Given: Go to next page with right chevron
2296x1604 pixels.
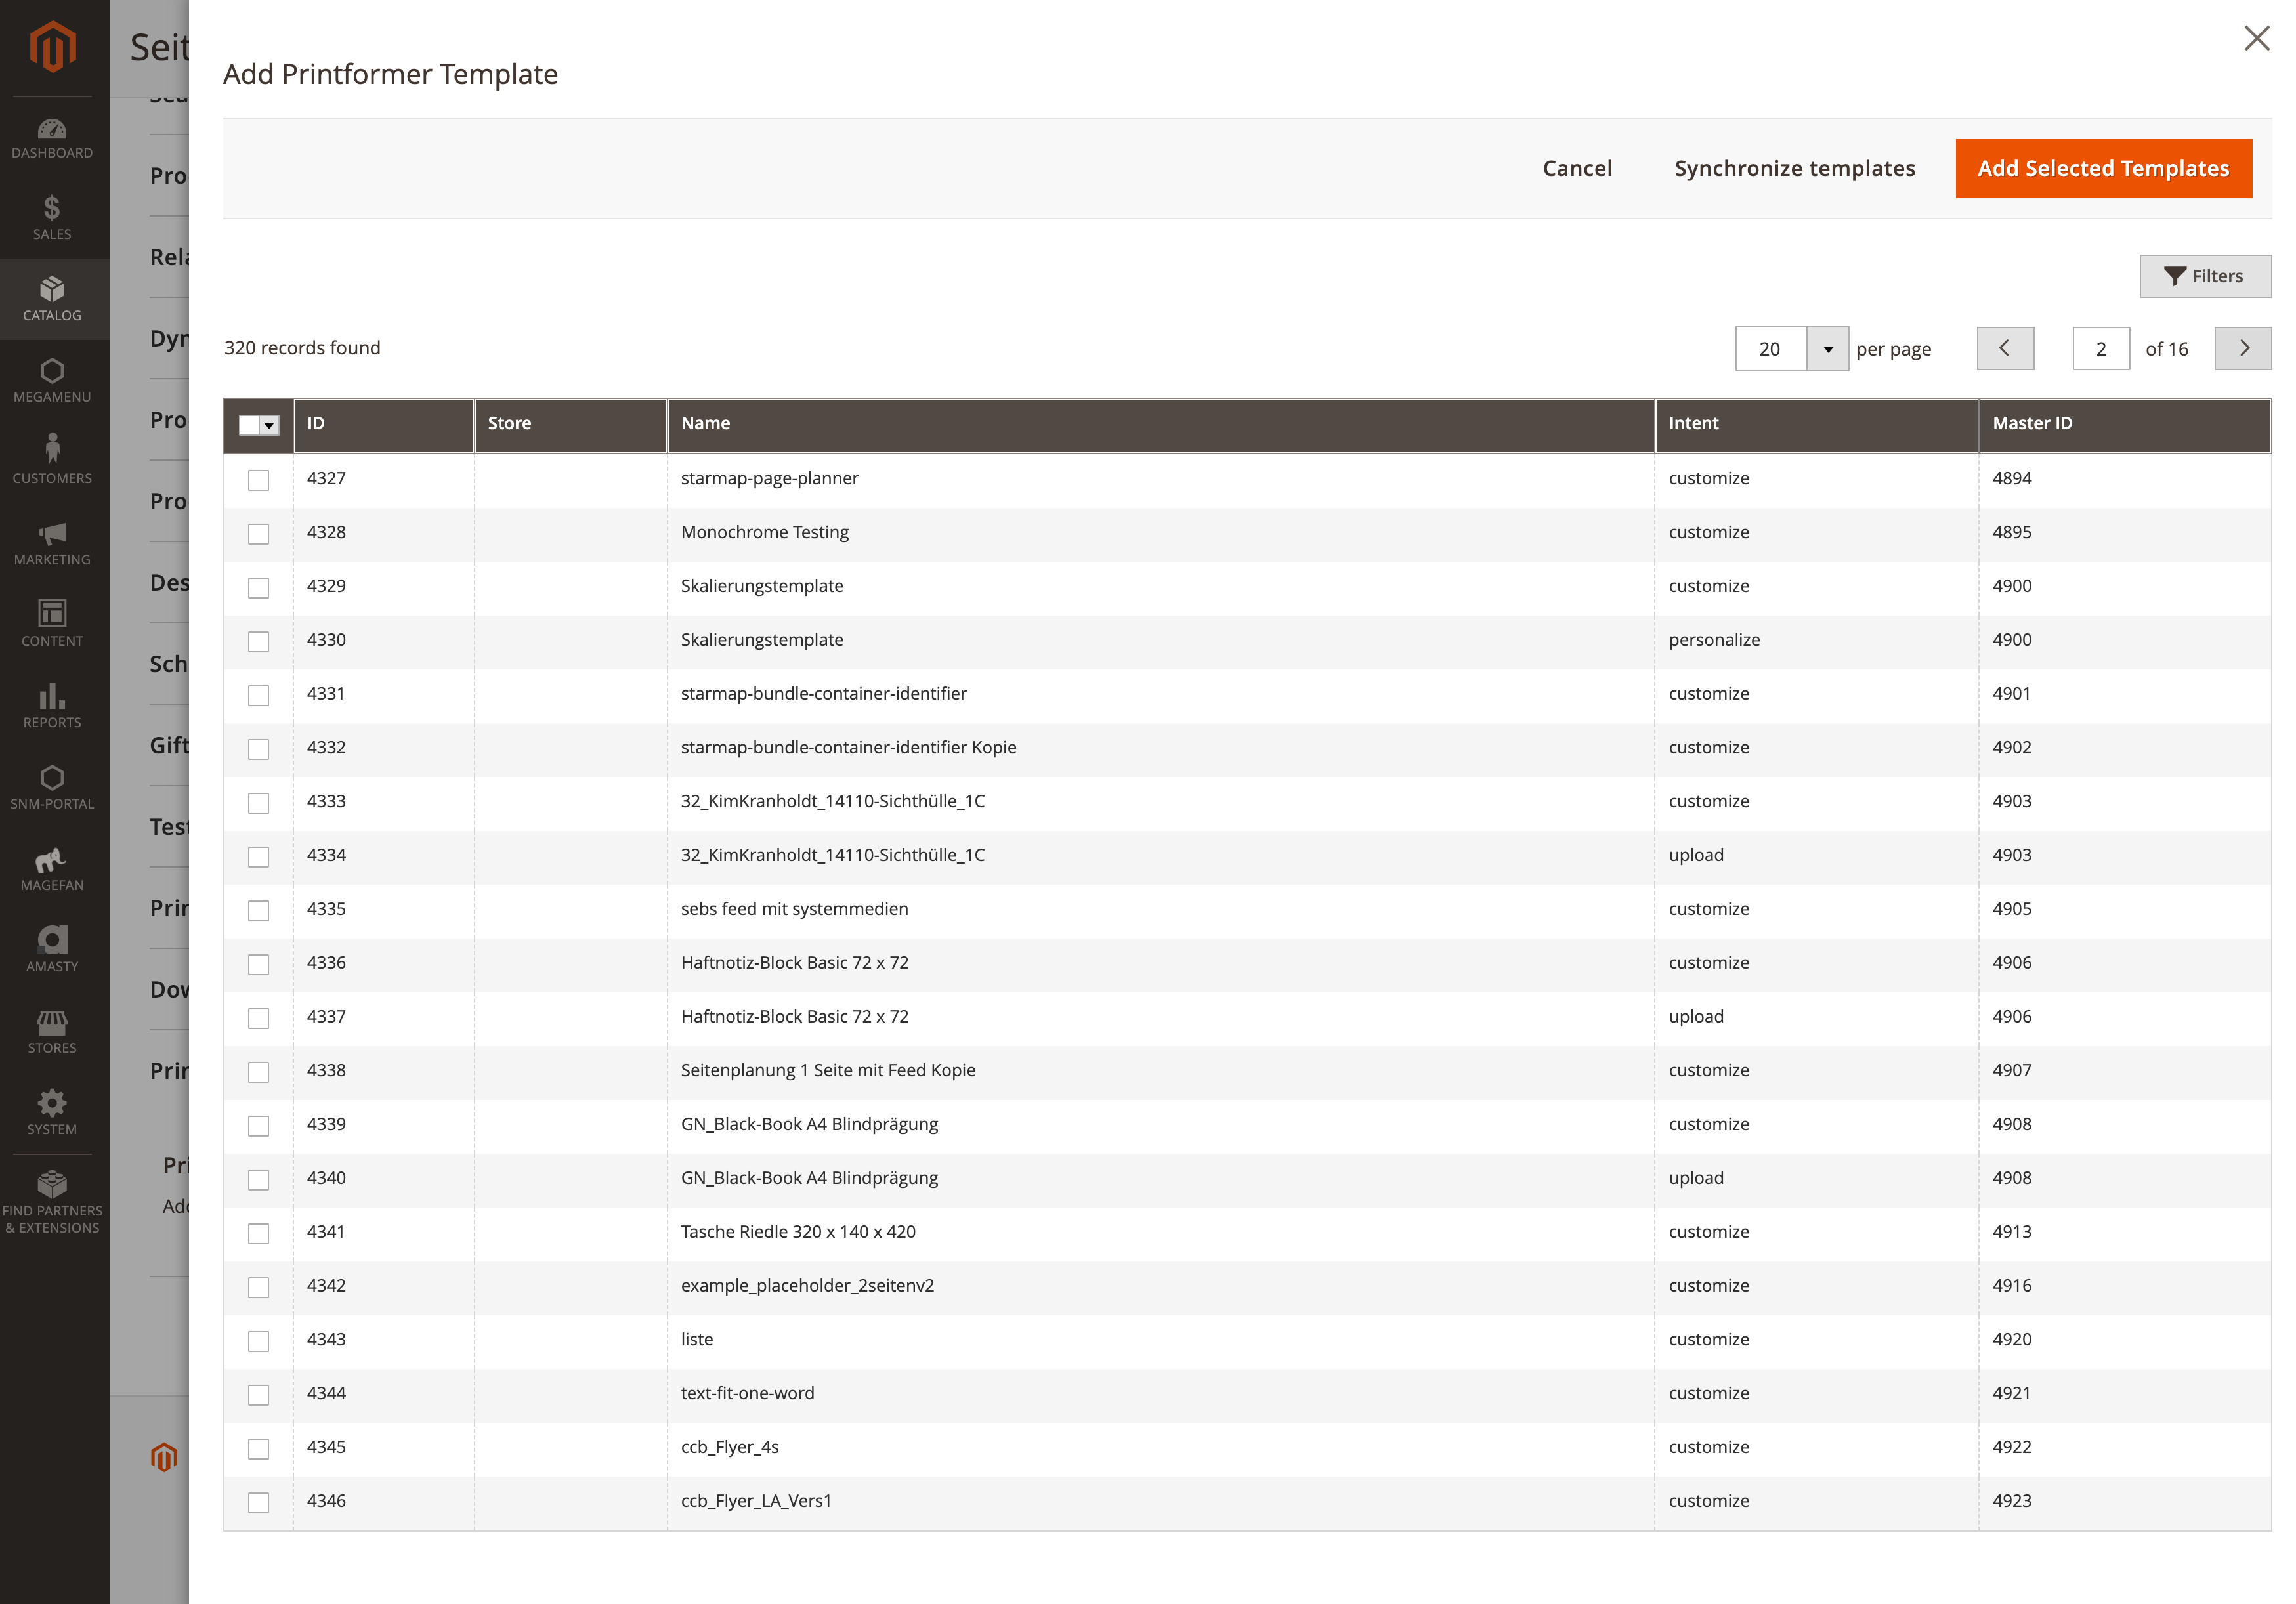Looking at the screenshot, I should coord(2243,349).
